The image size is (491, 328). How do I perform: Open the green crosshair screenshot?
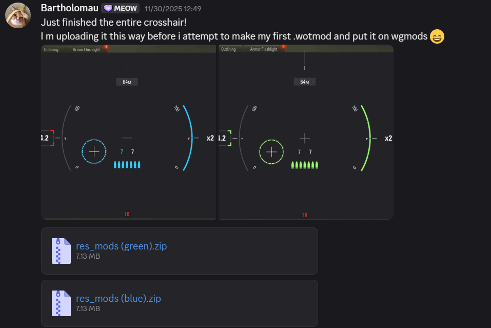[306, 132]
